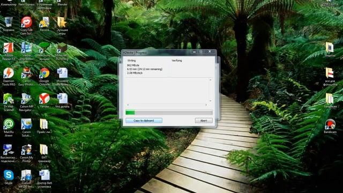Image resolution: width=343 pixels, height=193 pixels.
Task: Select the Canon Solution icon
Action: coord(26,128)
